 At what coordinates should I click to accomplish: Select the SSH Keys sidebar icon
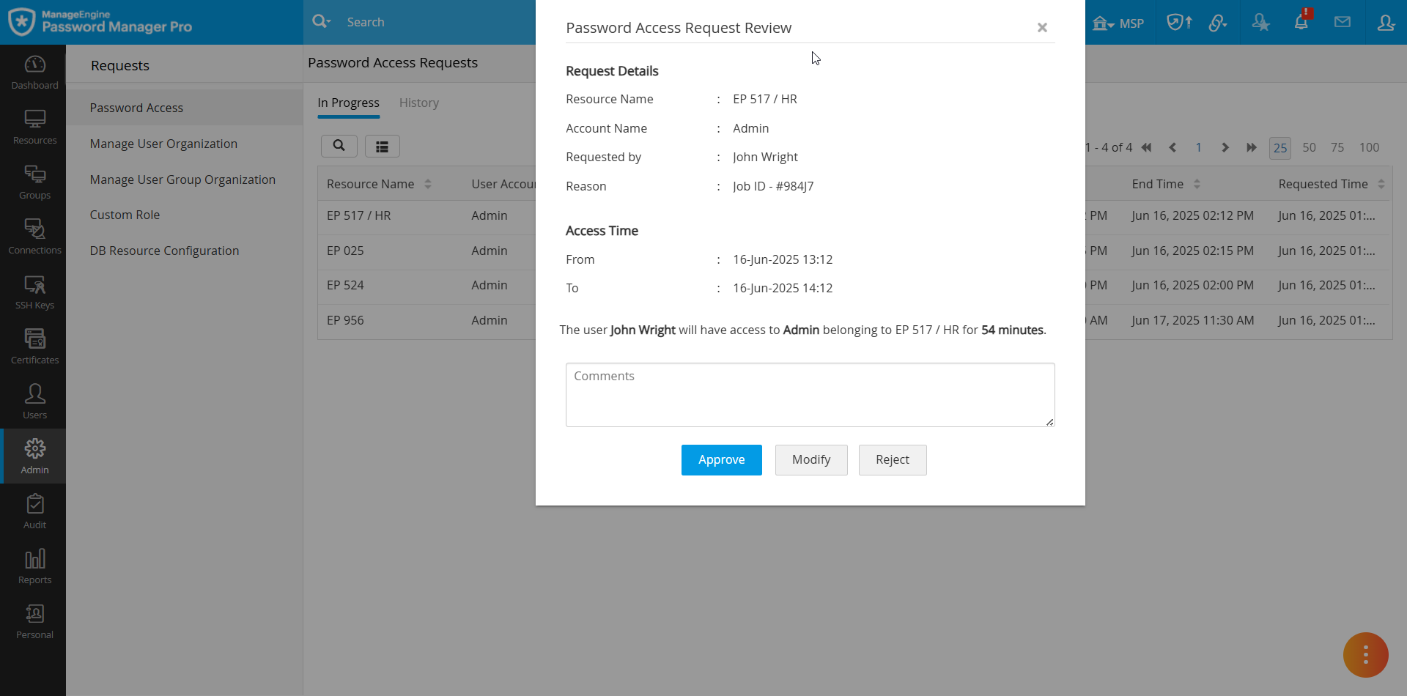pyautogui.click(x=34, y=291)
